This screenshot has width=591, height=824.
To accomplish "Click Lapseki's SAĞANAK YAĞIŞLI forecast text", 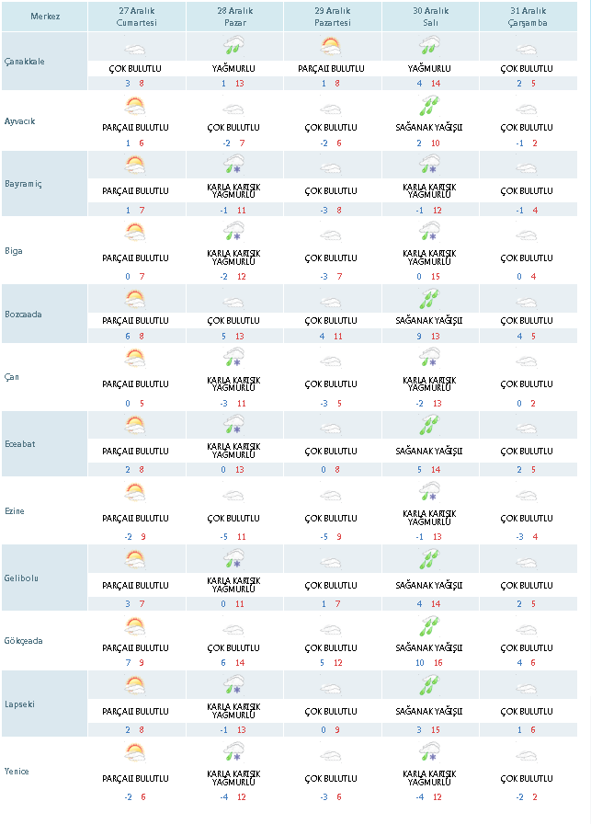I will click(428, 712).
